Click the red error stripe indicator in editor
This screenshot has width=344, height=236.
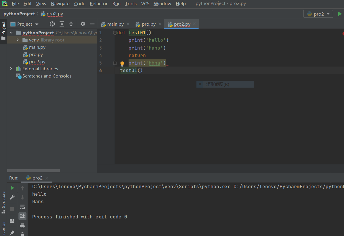click(x=343, y=34)
